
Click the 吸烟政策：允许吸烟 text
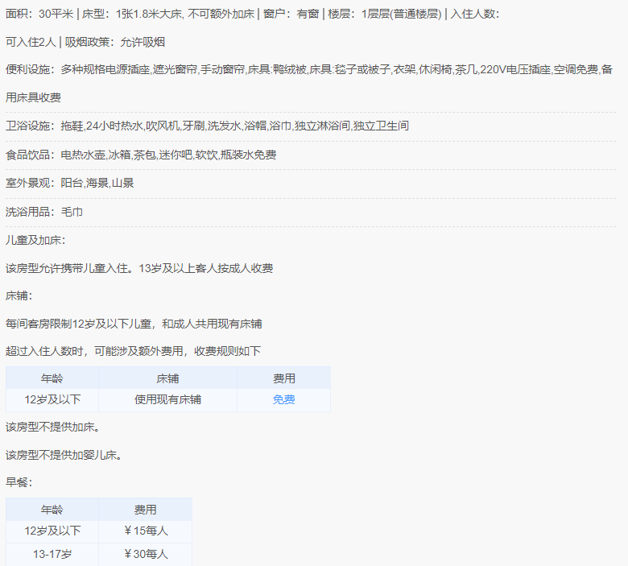[115, 42]
